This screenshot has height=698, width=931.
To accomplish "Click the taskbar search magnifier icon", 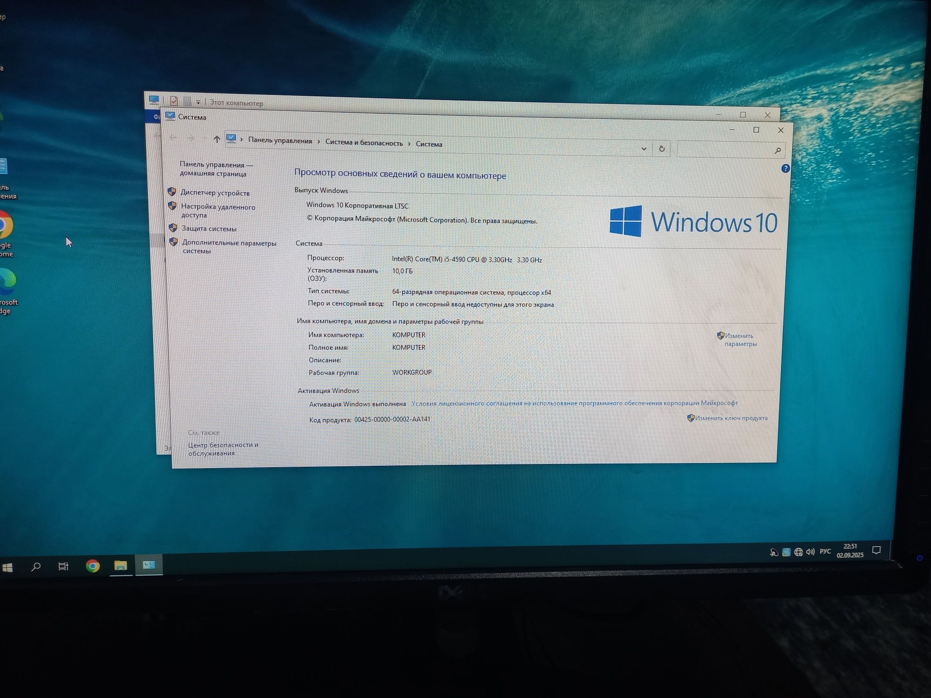I will tap(36, 566).
